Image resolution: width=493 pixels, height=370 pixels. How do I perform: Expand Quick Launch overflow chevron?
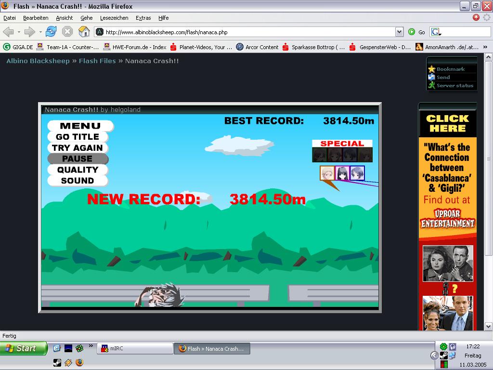91,346
